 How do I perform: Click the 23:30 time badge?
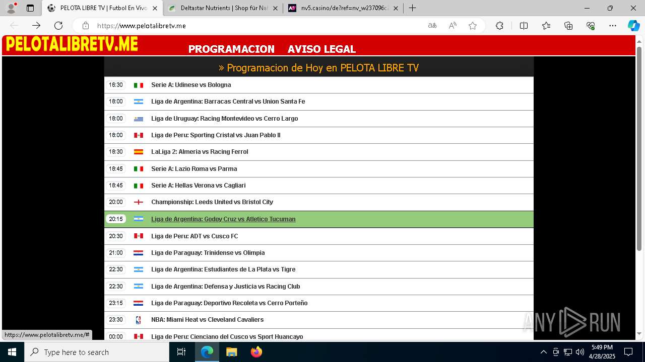116,320
